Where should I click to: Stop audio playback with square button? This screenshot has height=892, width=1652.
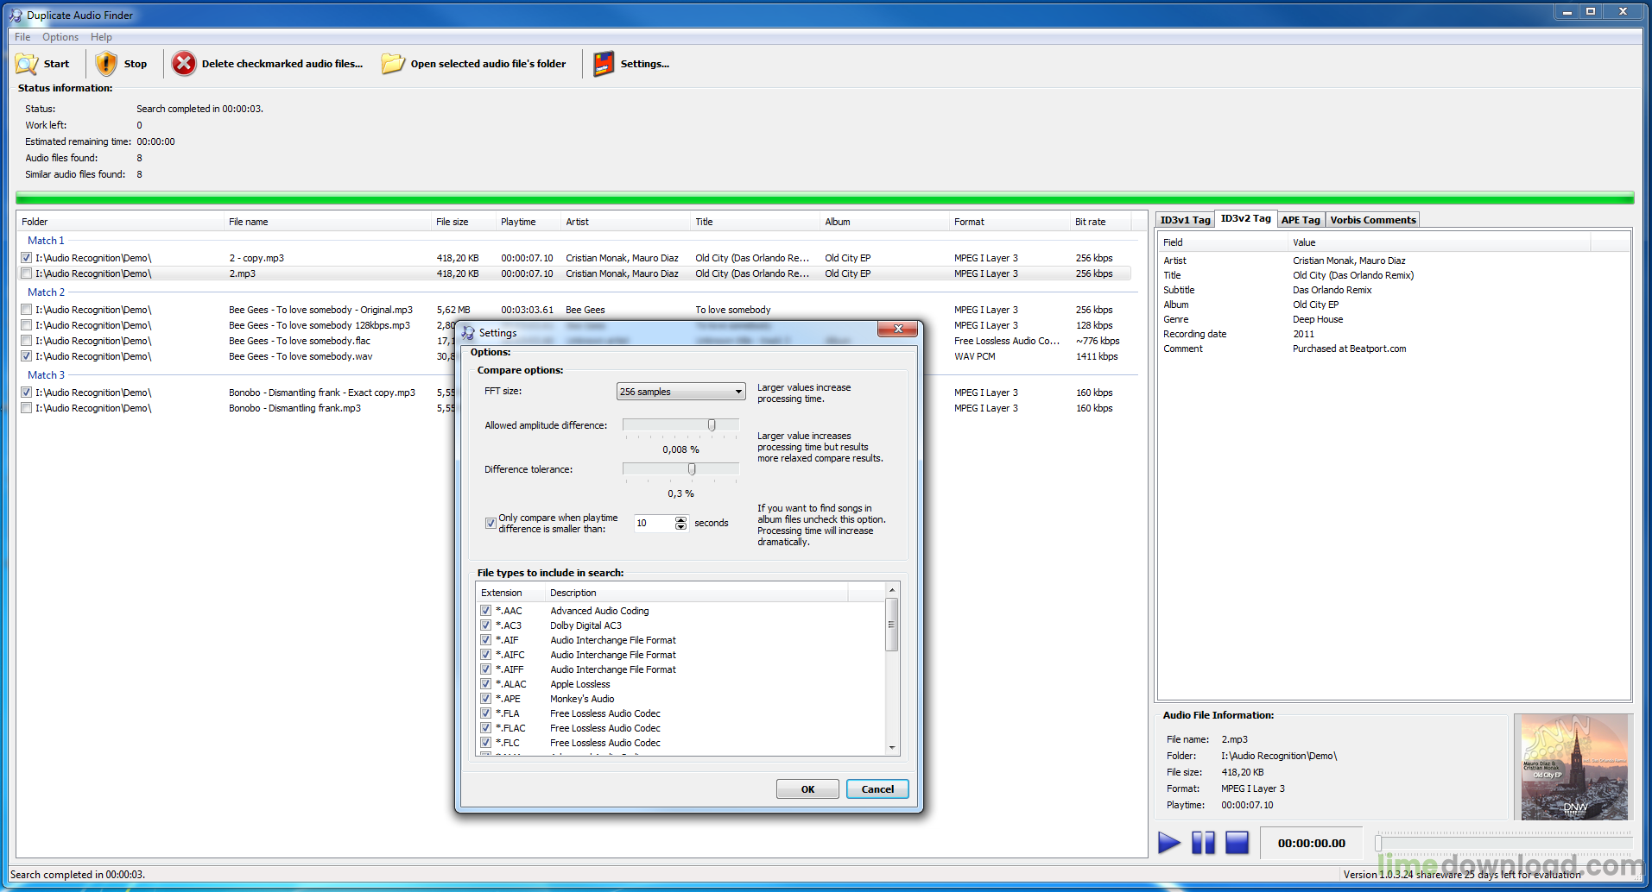(1237, 842)
